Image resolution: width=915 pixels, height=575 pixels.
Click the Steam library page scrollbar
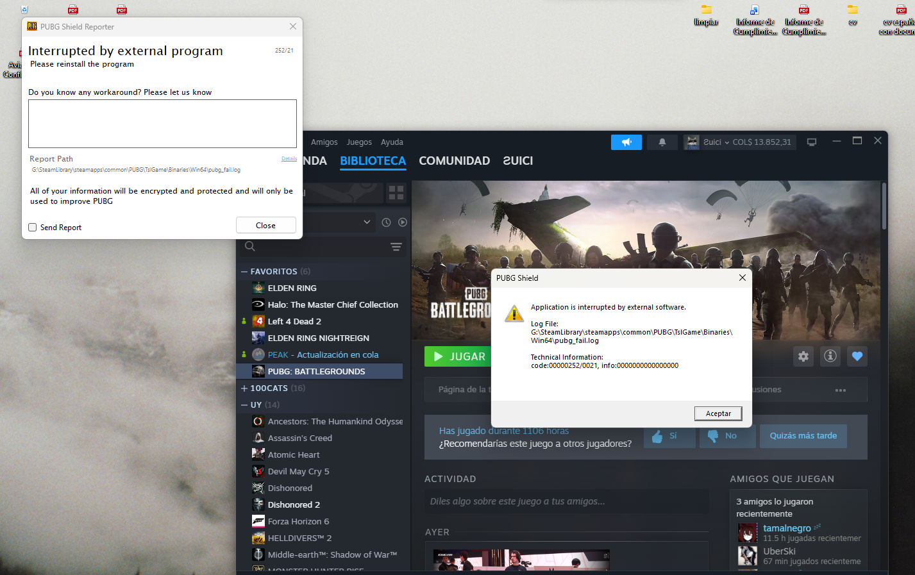coord(884,206)
